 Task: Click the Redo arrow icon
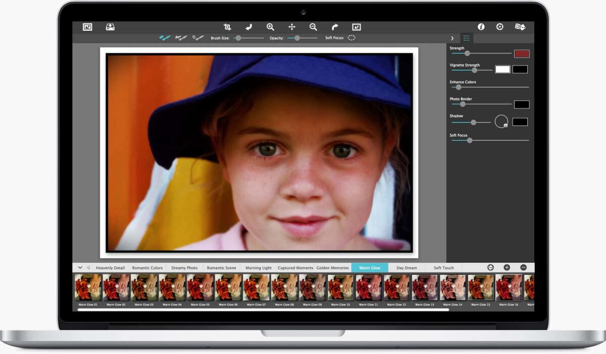click(335, 27)
